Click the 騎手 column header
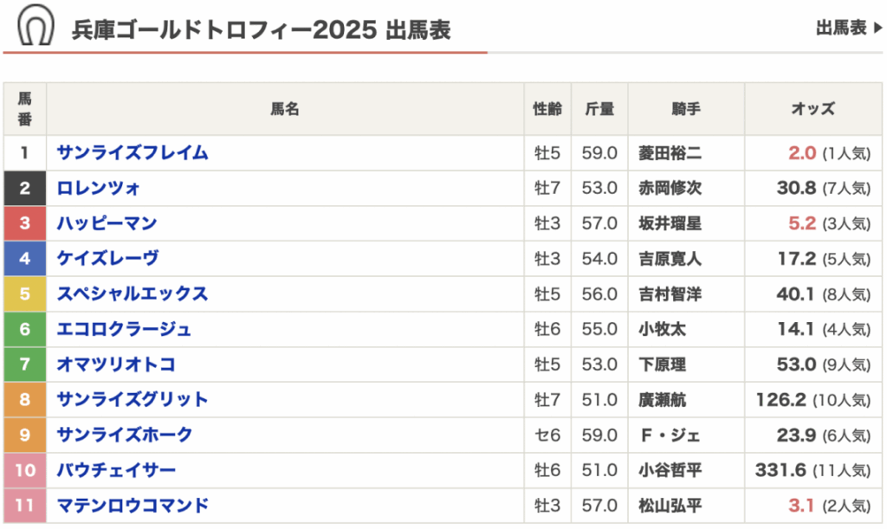The width and height of the screenshot is (887, 529). [685, 109]
